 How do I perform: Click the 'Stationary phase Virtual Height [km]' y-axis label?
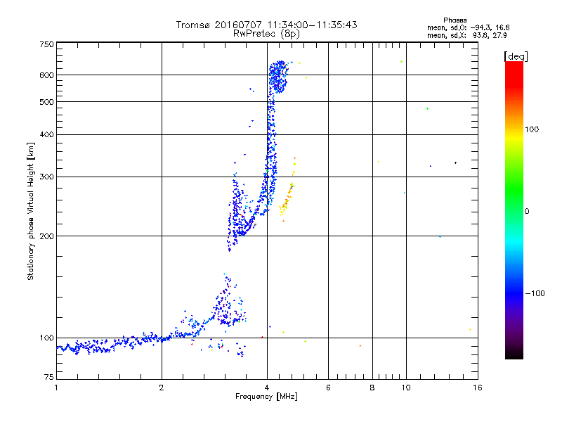(31, 211)
